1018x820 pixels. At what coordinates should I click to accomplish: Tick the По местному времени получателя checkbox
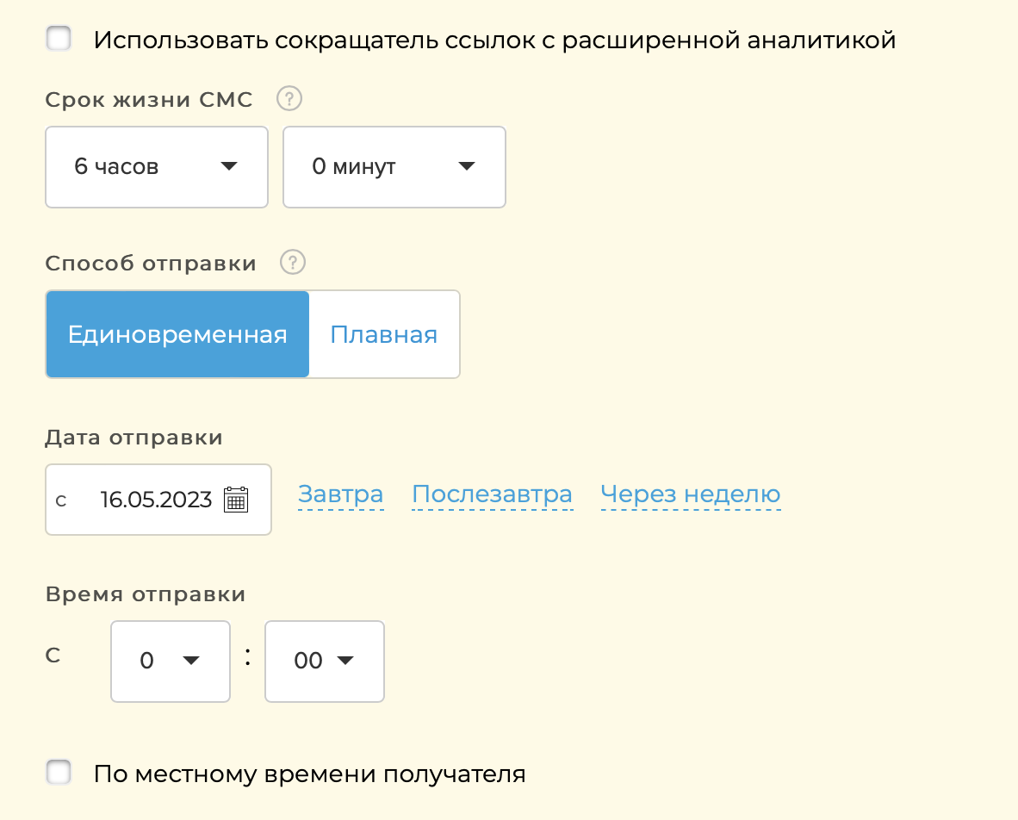click(x=59, y=773)
